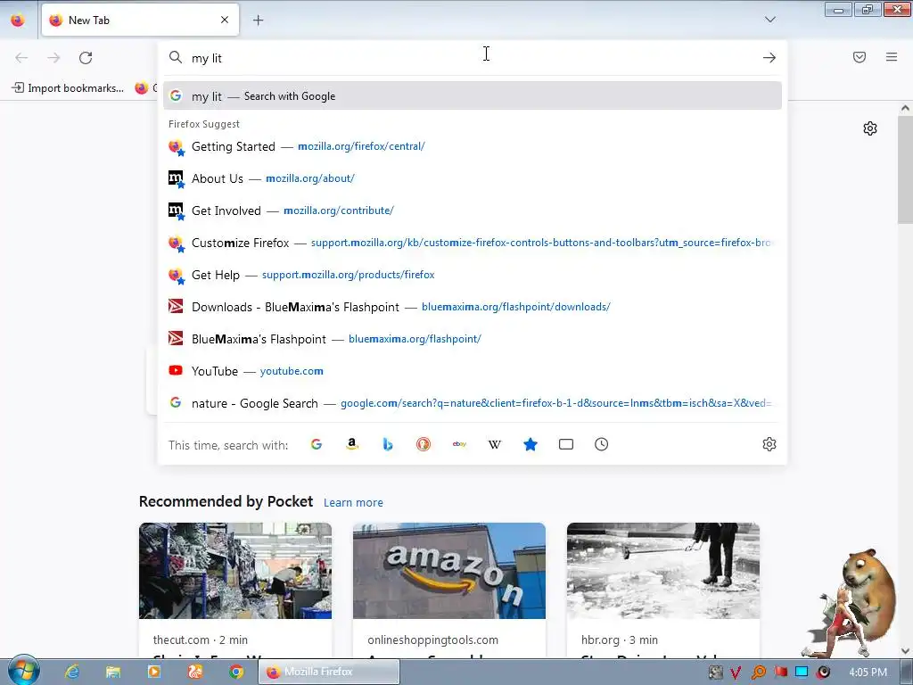The height and width of the screenshot is (685, 913).
Task: Open the YouTube suggestion
Action: [473, 370]
